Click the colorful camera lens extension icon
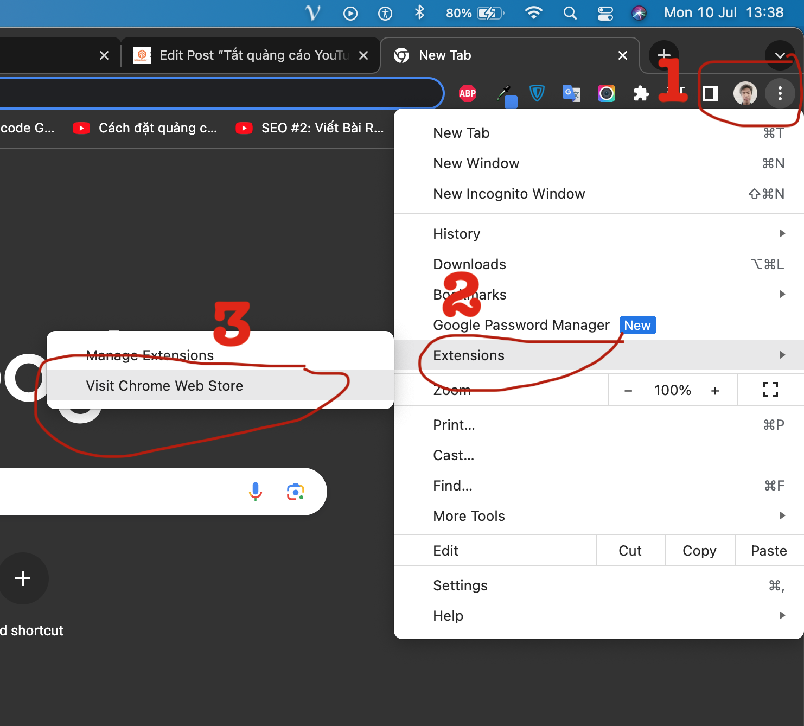804x726 pixels. 606,93
